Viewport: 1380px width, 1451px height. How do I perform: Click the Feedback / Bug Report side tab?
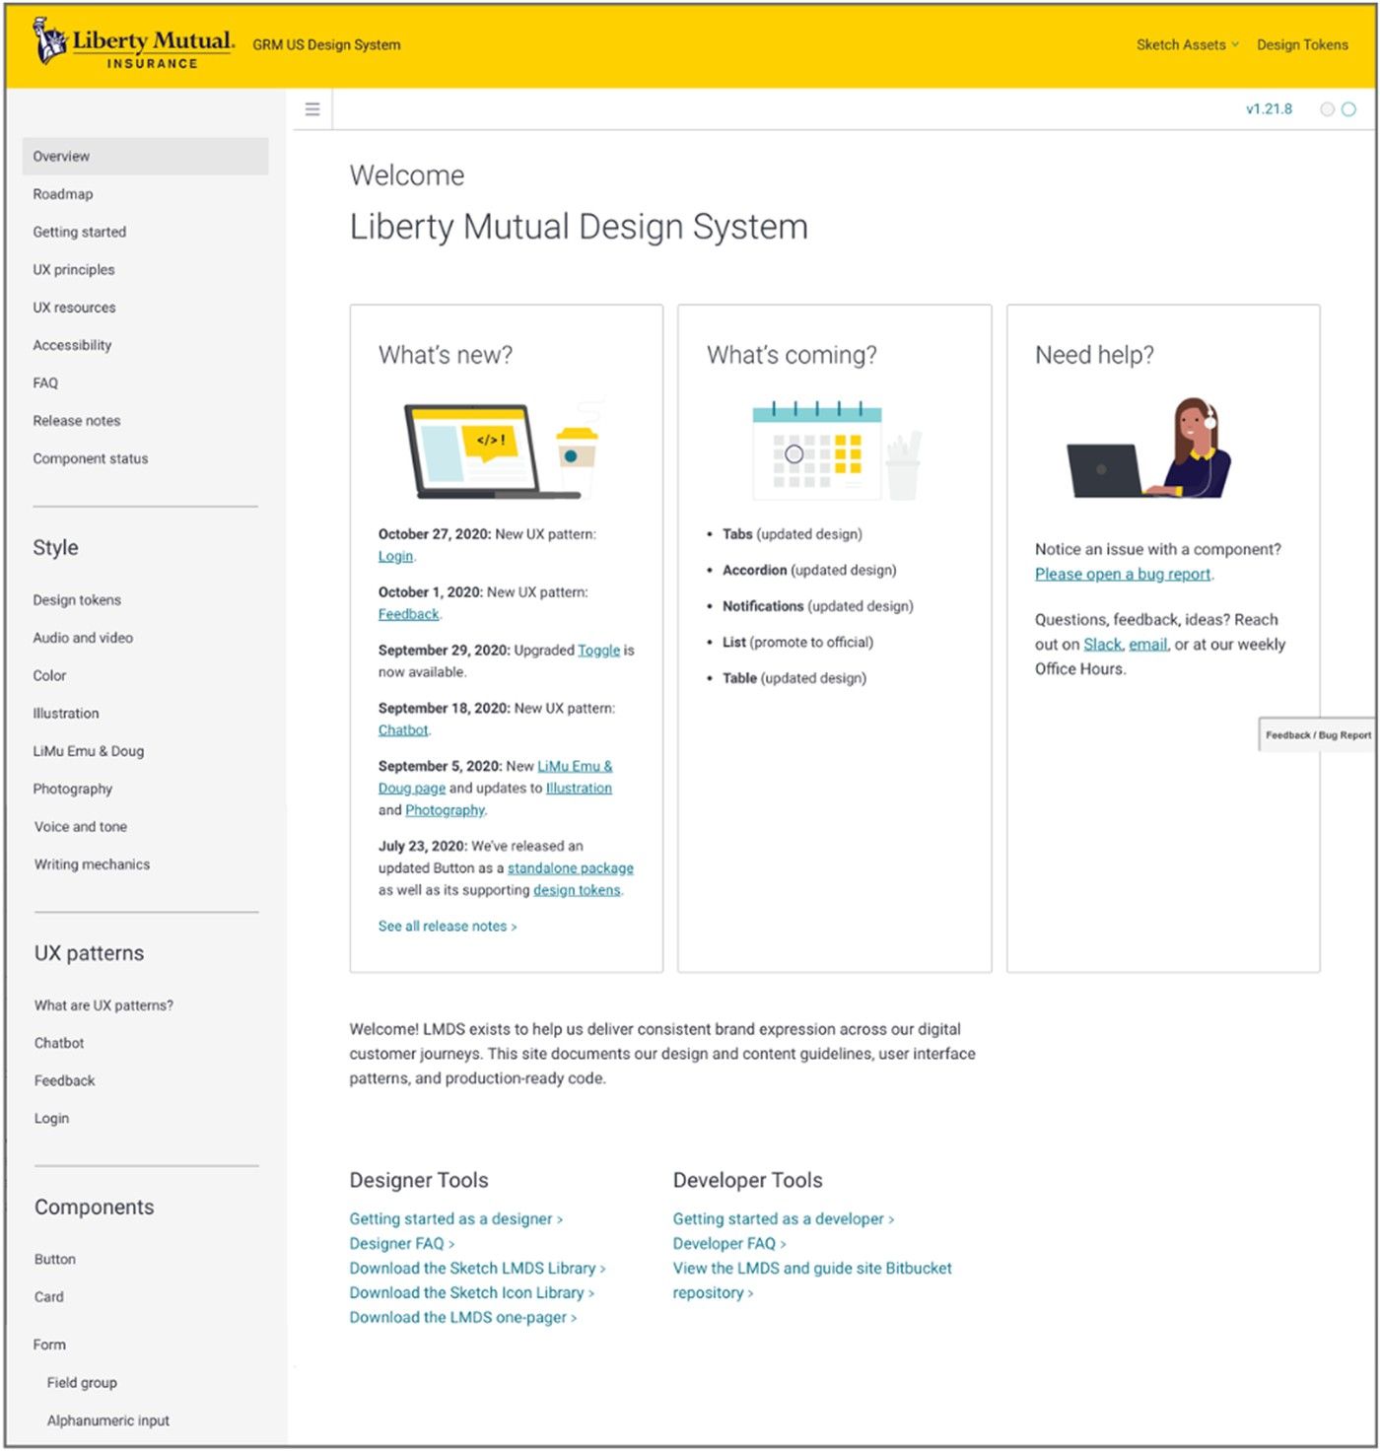pos(1317,735)
